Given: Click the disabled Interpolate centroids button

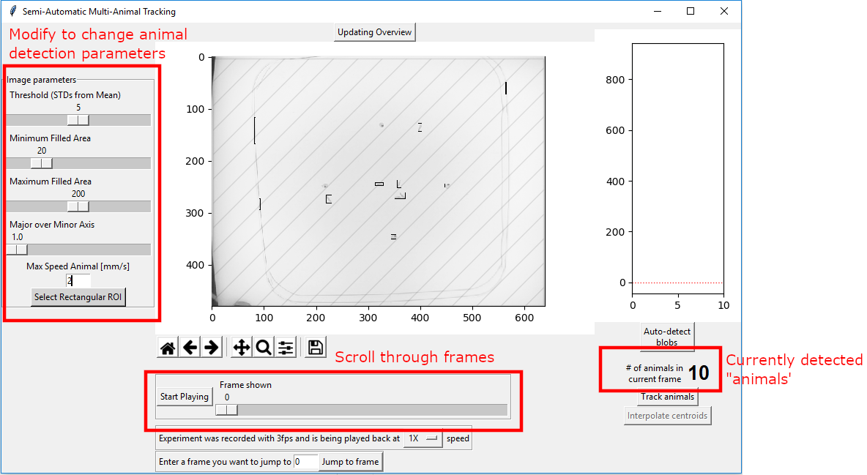Looking at the screenshot, I should 667,415.
